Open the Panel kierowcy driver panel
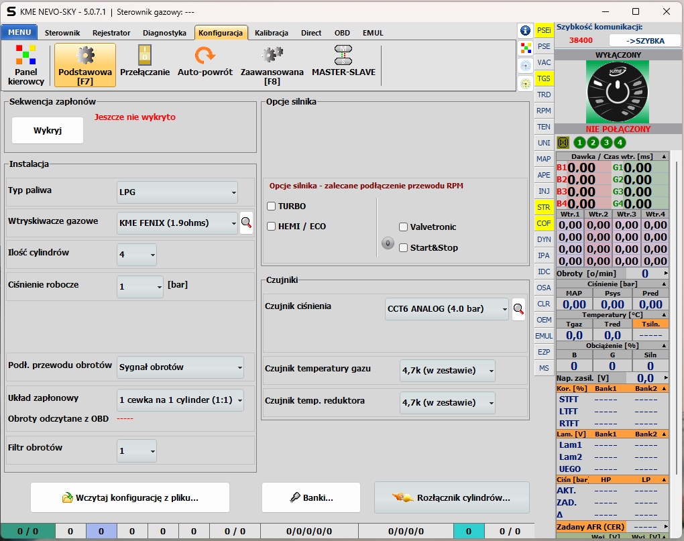 26,65
